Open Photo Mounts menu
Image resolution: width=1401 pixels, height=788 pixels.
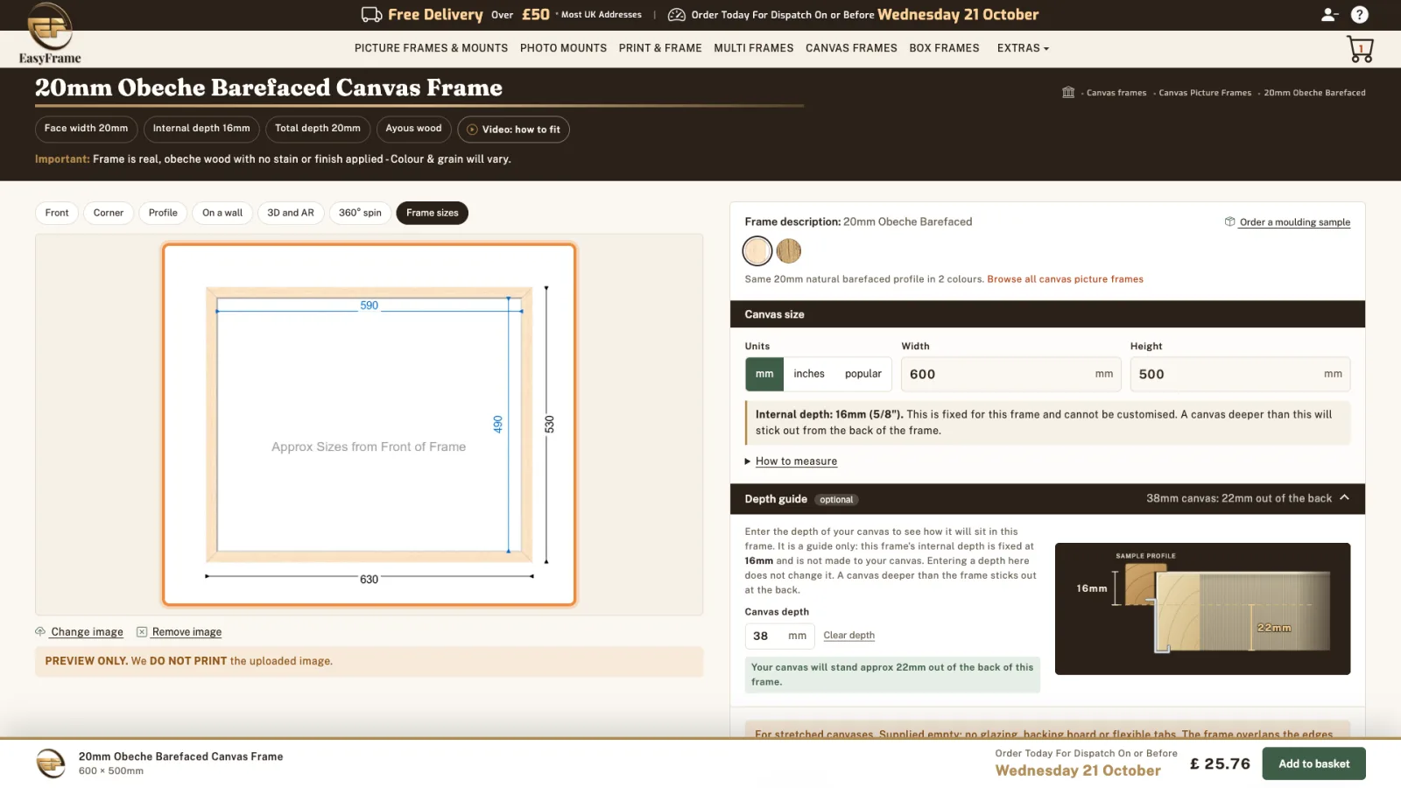tap(563, 48)
